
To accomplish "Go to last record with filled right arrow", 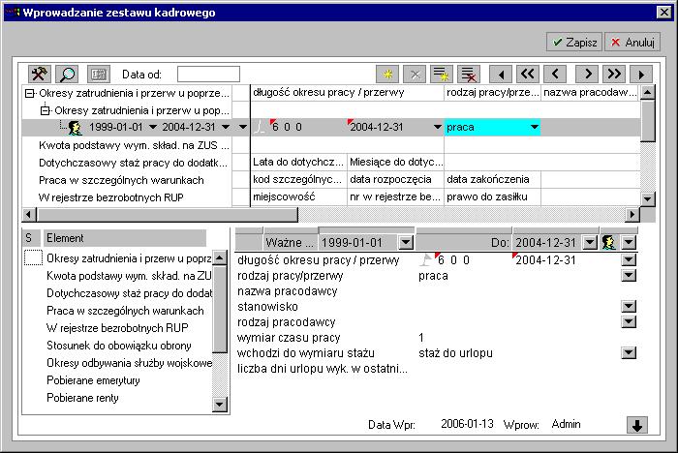I will pos(641,74).
